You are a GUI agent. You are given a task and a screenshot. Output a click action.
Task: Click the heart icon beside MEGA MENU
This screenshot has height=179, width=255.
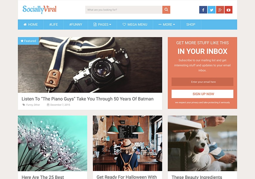point(124,25)
